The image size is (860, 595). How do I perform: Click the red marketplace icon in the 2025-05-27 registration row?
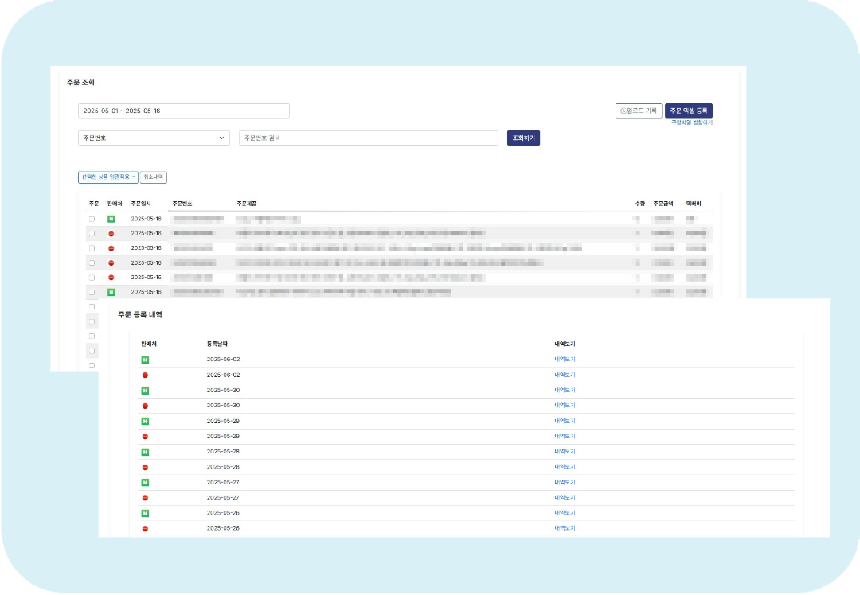(x=145, y=498)
